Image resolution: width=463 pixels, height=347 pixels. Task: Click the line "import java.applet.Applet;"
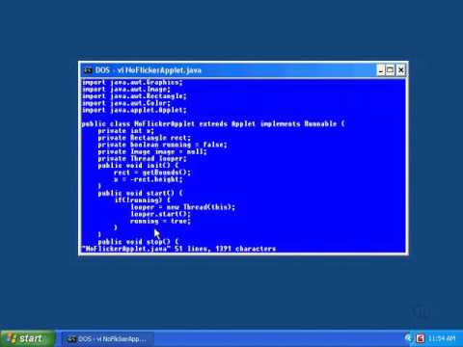(134, 110)
